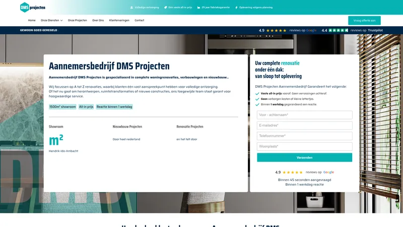Image resolution: width=403 pixels, height=227 pixels.
Task: Click the checkmark beside Vaste all-in prijs
Action: click(257, 94)
